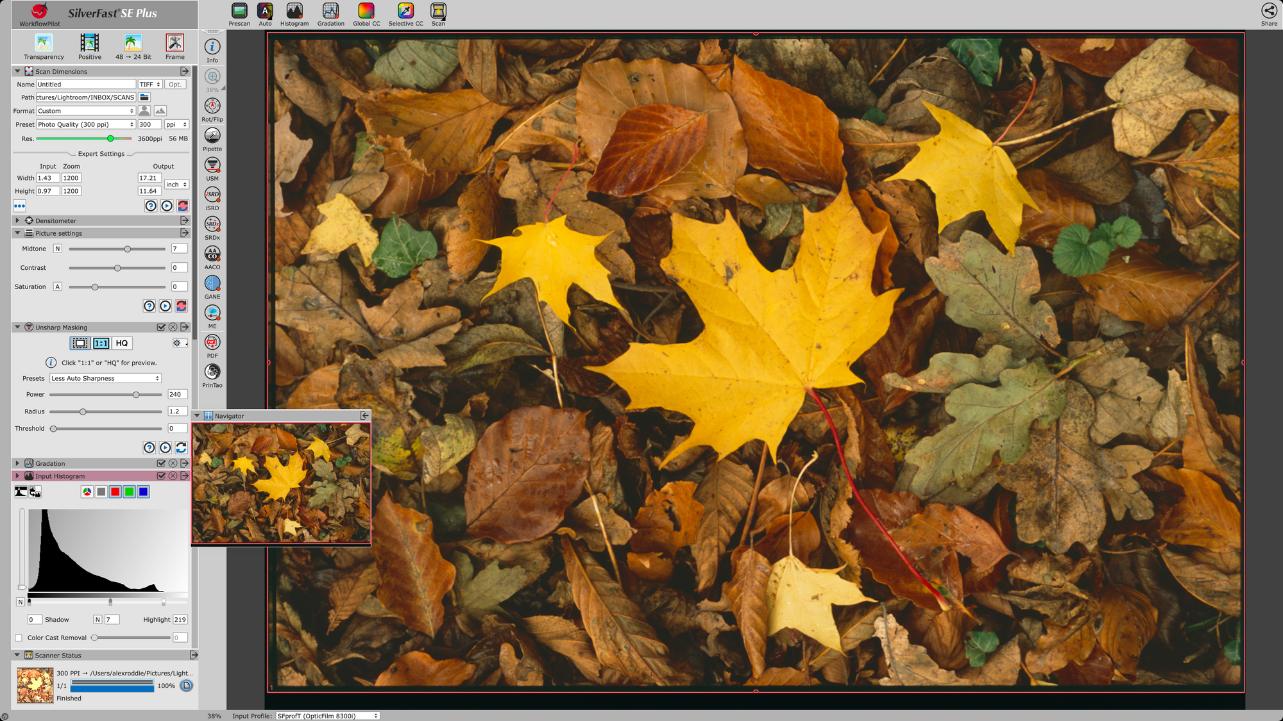The image size is (1283, 721).
Task: Open the Input Profile dropdown
Action: [x=327, y=716]
